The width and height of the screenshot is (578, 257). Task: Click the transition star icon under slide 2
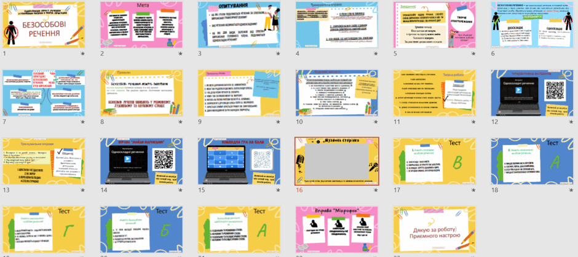pos(180,53)
